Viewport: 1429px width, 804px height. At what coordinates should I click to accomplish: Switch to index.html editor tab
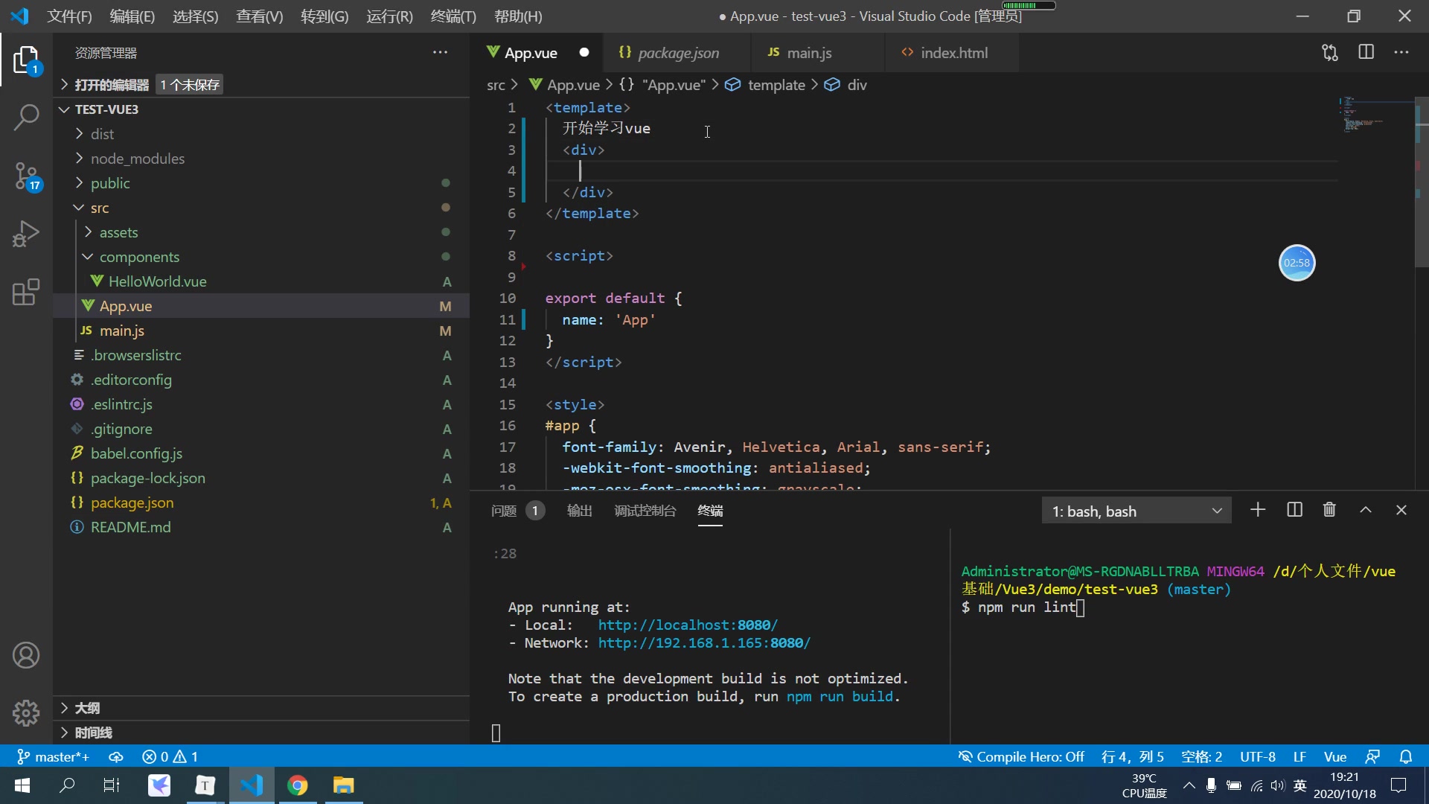tap(952, 53)
